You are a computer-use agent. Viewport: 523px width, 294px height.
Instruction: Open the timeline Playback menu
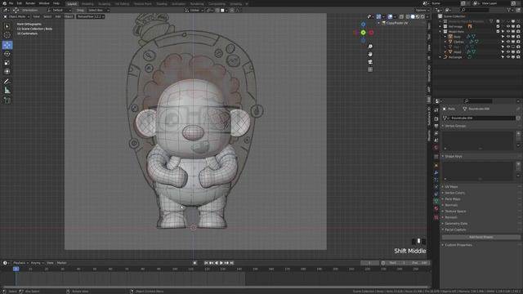[20, 263]
